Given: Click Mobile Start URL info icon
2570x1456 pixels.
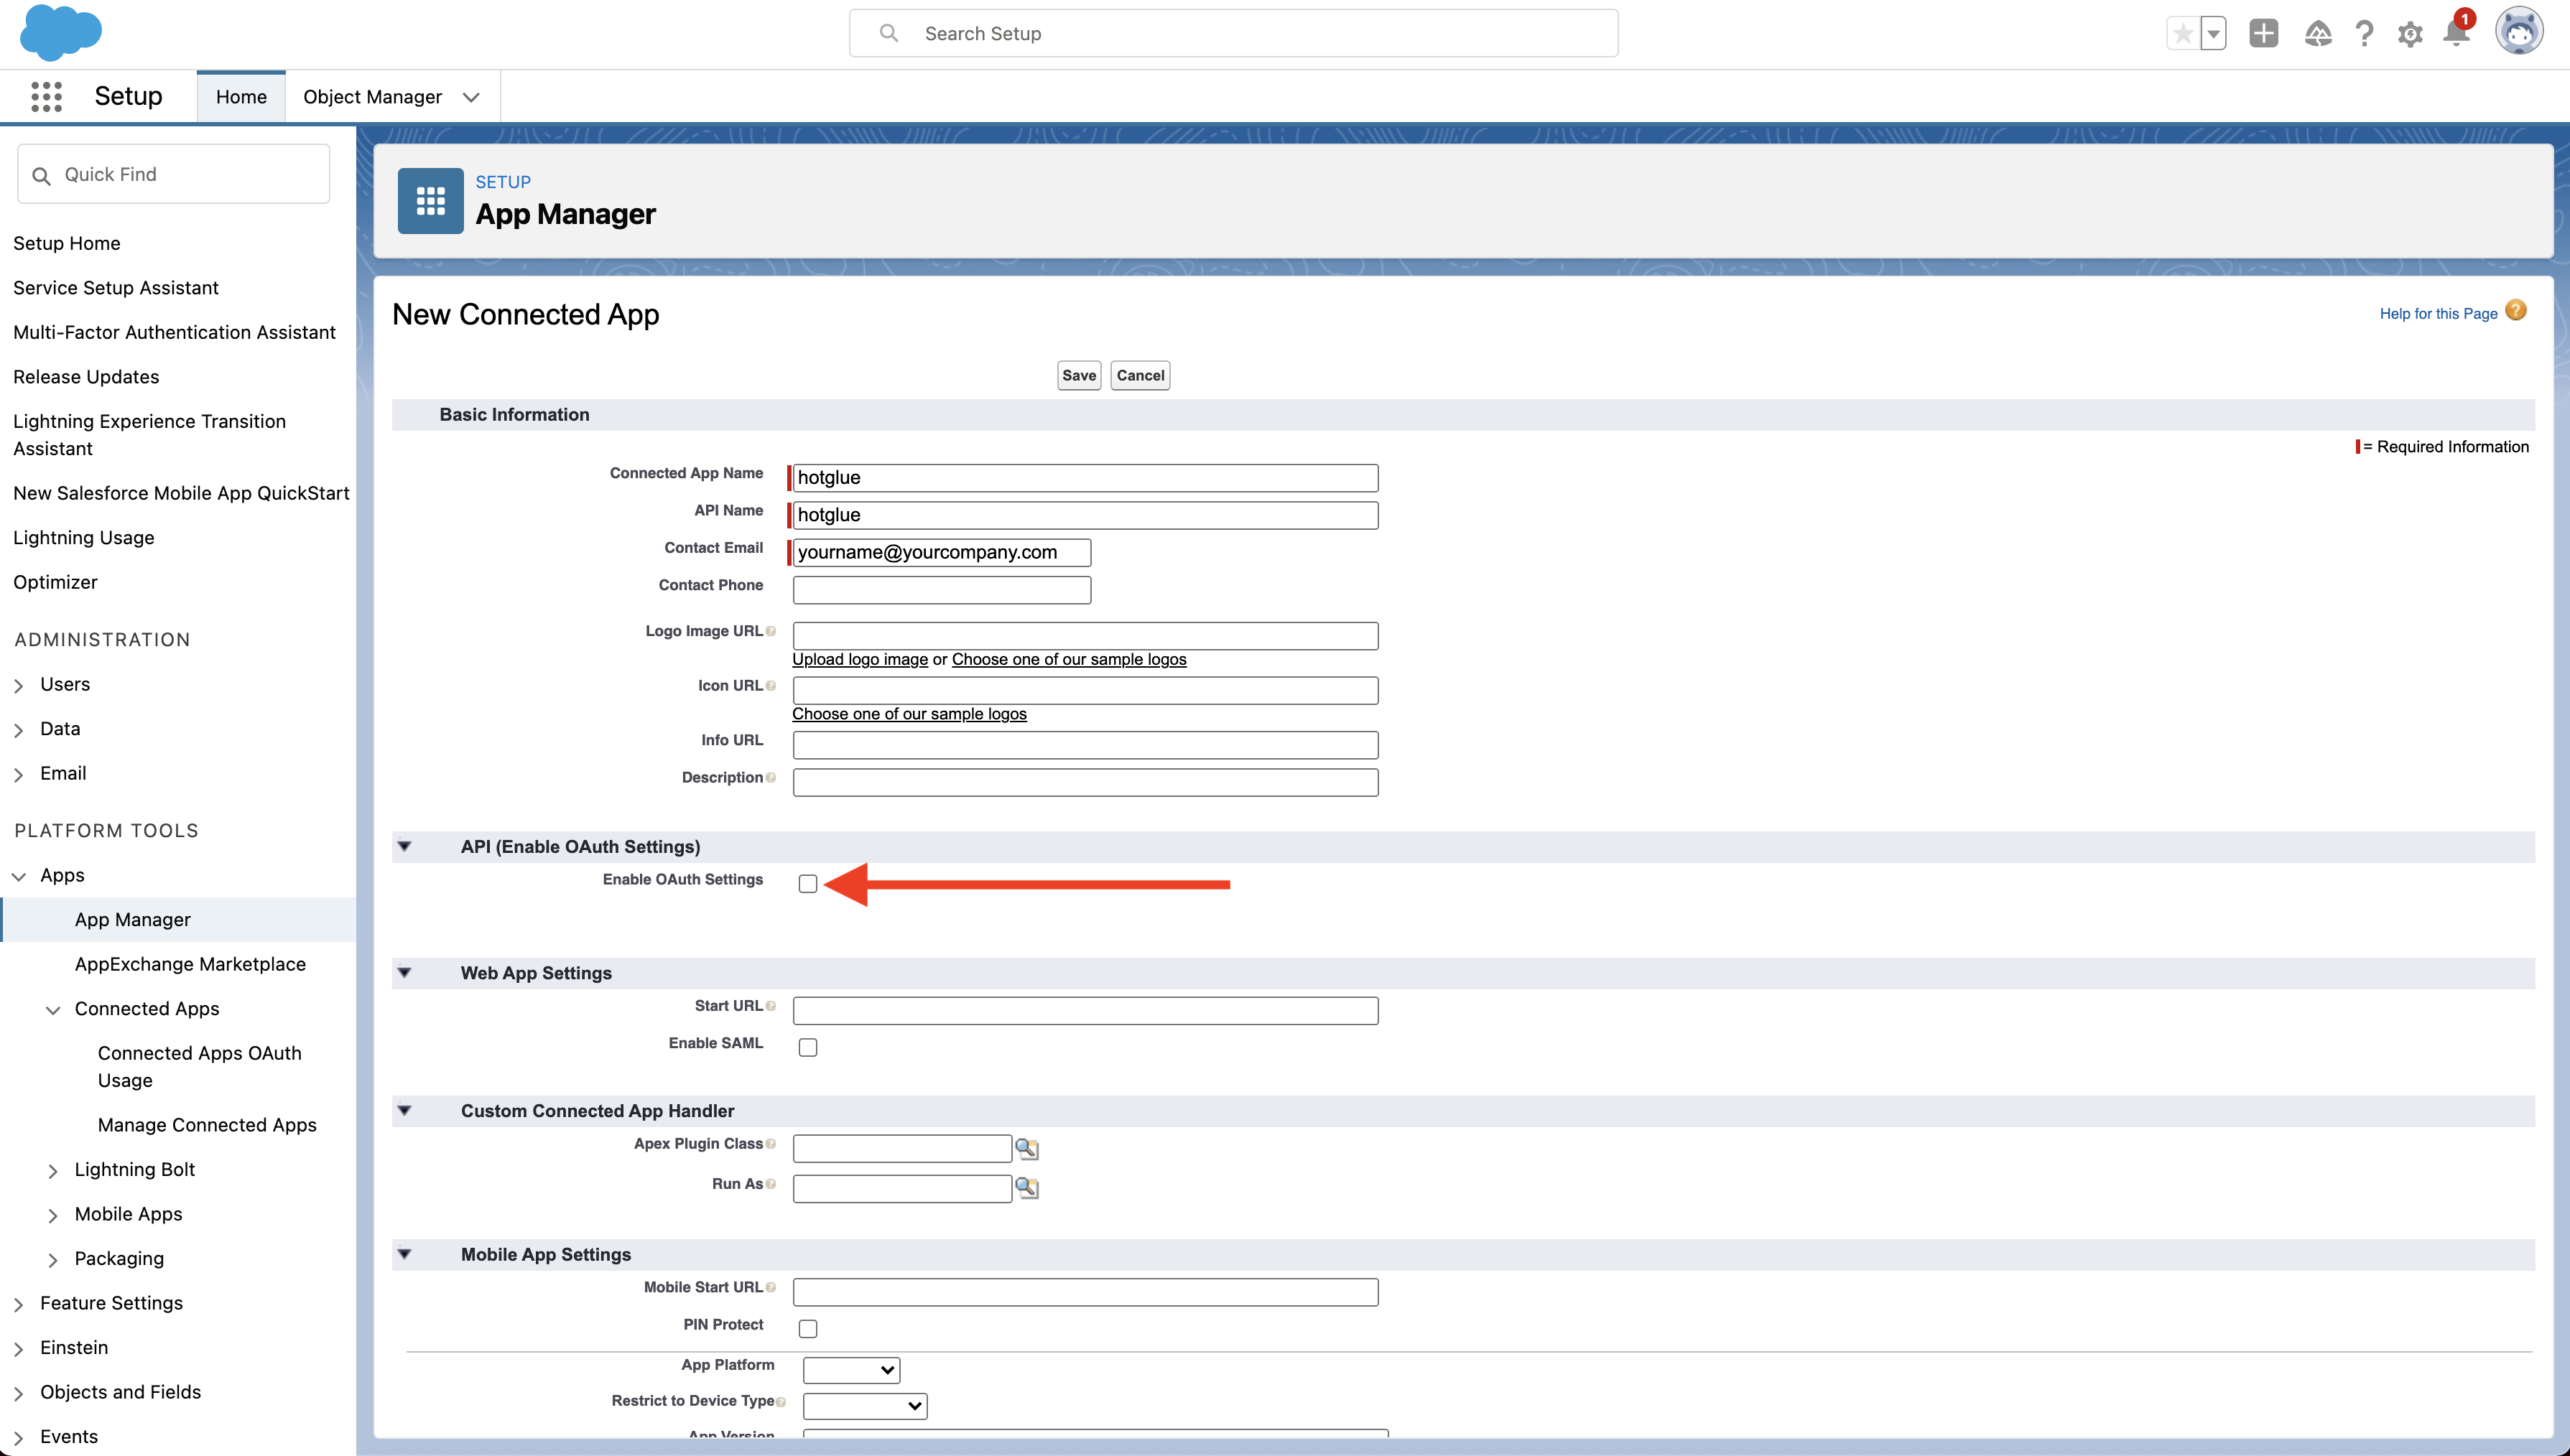Looking at the screenshot, I should click(770, 1288).
